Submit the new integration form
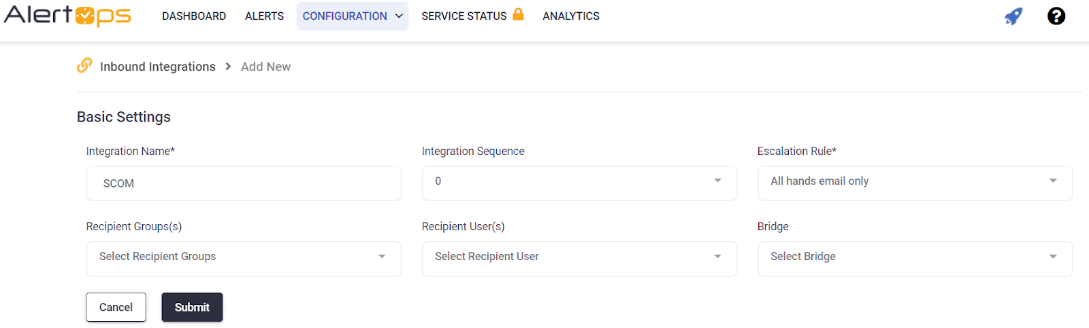This screenshot has width=1089, height=328. click(x=192, y=308)
